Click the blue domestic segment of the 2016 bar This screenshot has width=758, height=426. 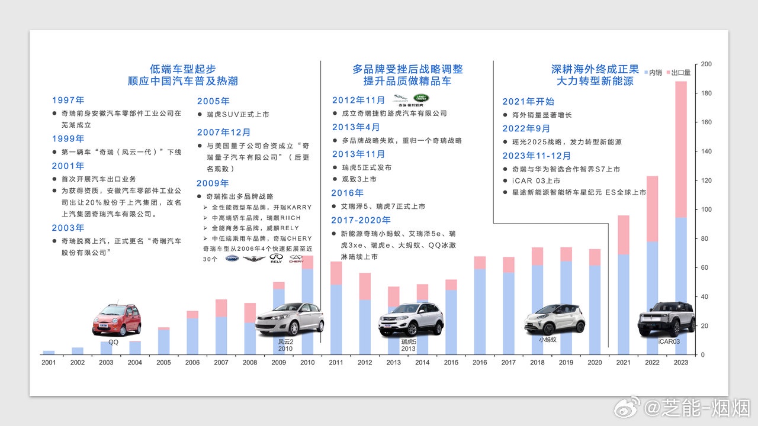[480, 312]
